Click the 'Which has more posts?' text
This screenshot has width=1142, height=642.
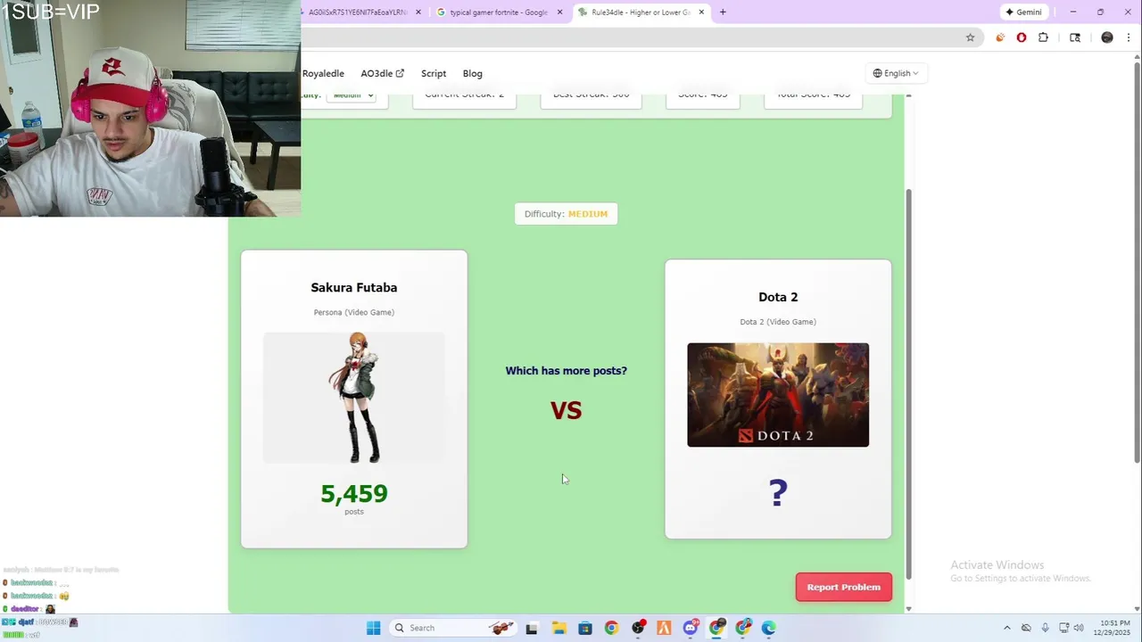[x=566, y=371]
